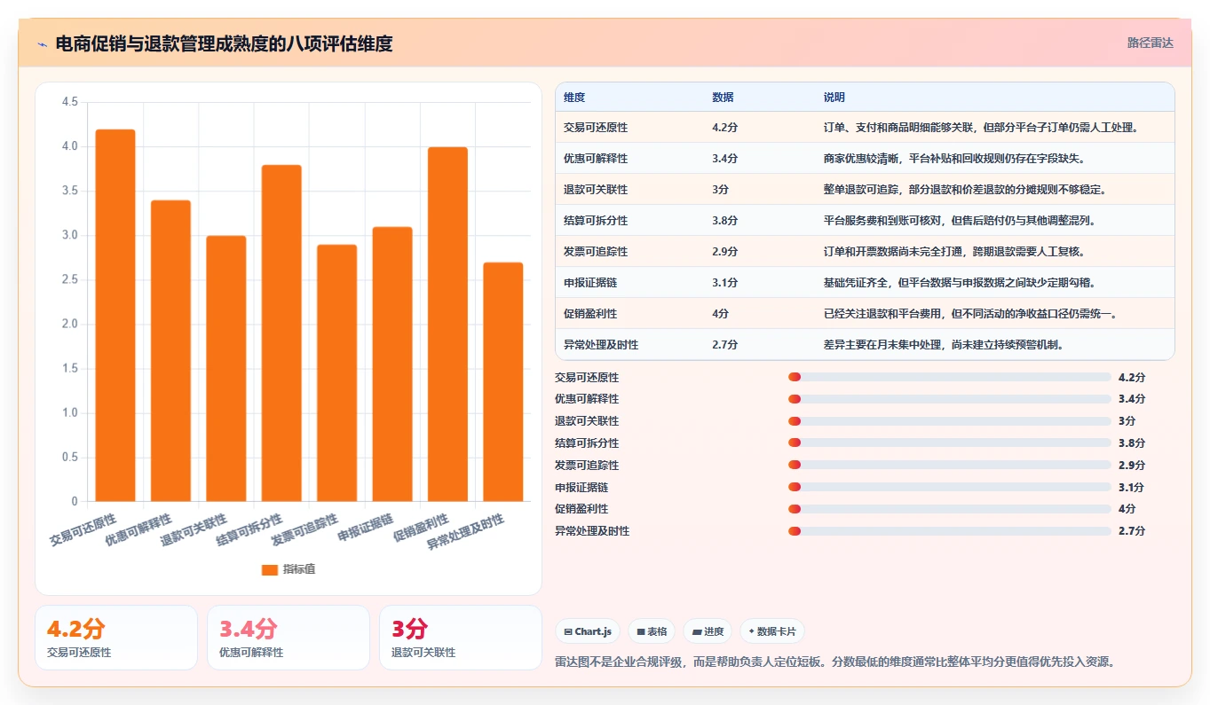Click the 结算可拆分性 label in the progress list

tap(587, 443)
